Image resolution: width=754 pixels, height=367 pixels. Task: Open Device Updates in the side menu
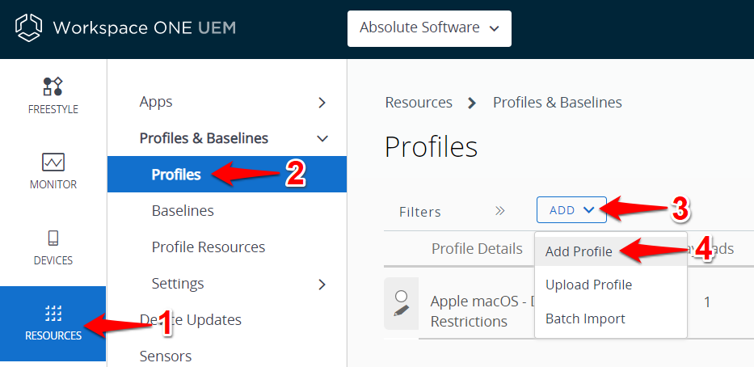coord(190,320)
